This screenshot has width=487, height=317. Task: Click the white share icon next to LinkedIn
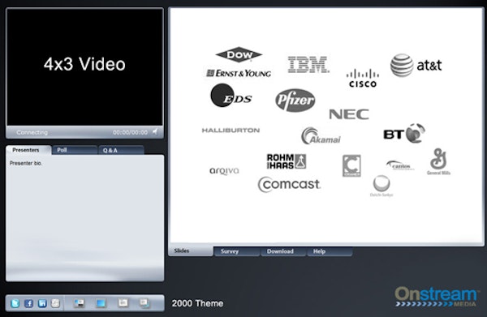point(55,303)
